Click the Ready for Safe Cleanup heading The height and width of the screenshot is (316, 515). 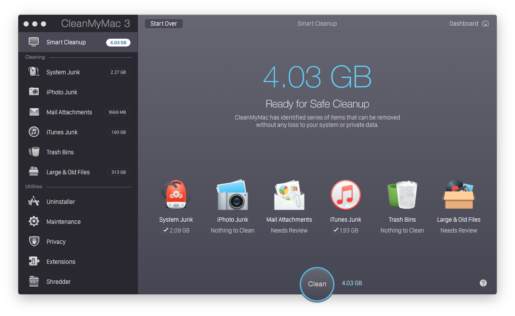point(317,104)
